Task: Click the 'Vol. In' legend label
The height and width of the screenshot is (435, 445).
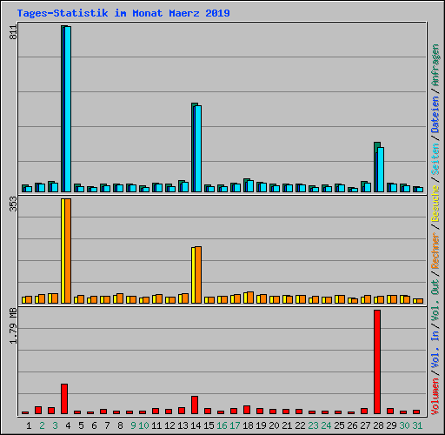Action: click(x=435, y=350)
